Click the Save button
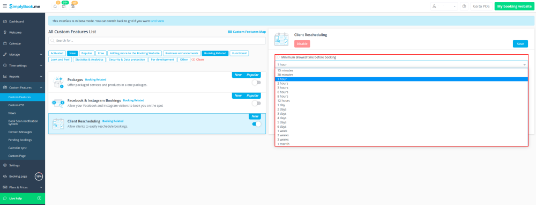This screenshot has width=536, height=205. pyautogui.click(x=520, y=44)
